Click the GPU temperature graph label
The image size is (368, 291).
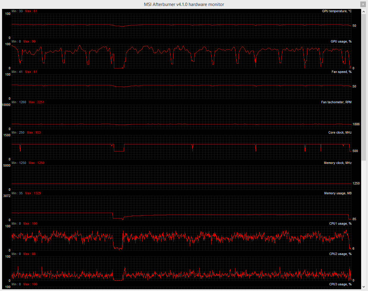point(337,11)
